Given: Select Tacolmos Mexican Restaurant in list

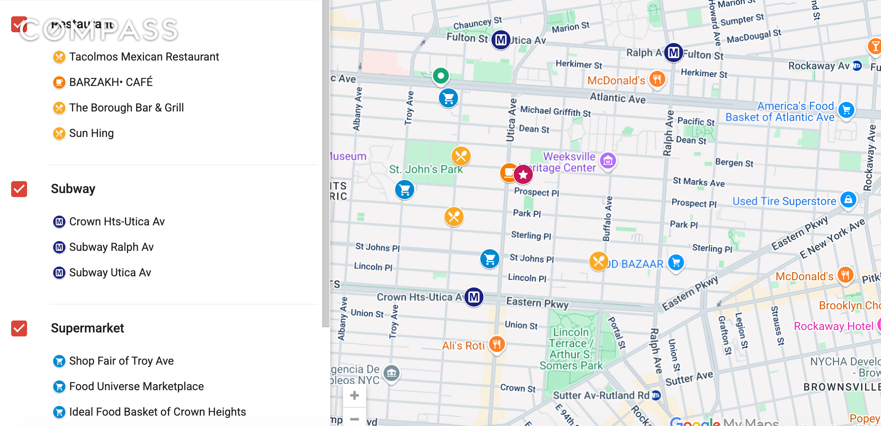Looking at the screenshot, I should click(144, 57).
